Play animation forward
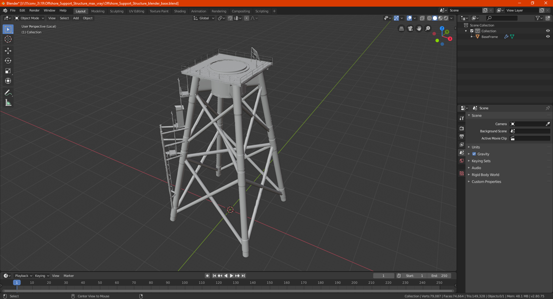This screenshot has height=299, width=553. tap(232, 276)
